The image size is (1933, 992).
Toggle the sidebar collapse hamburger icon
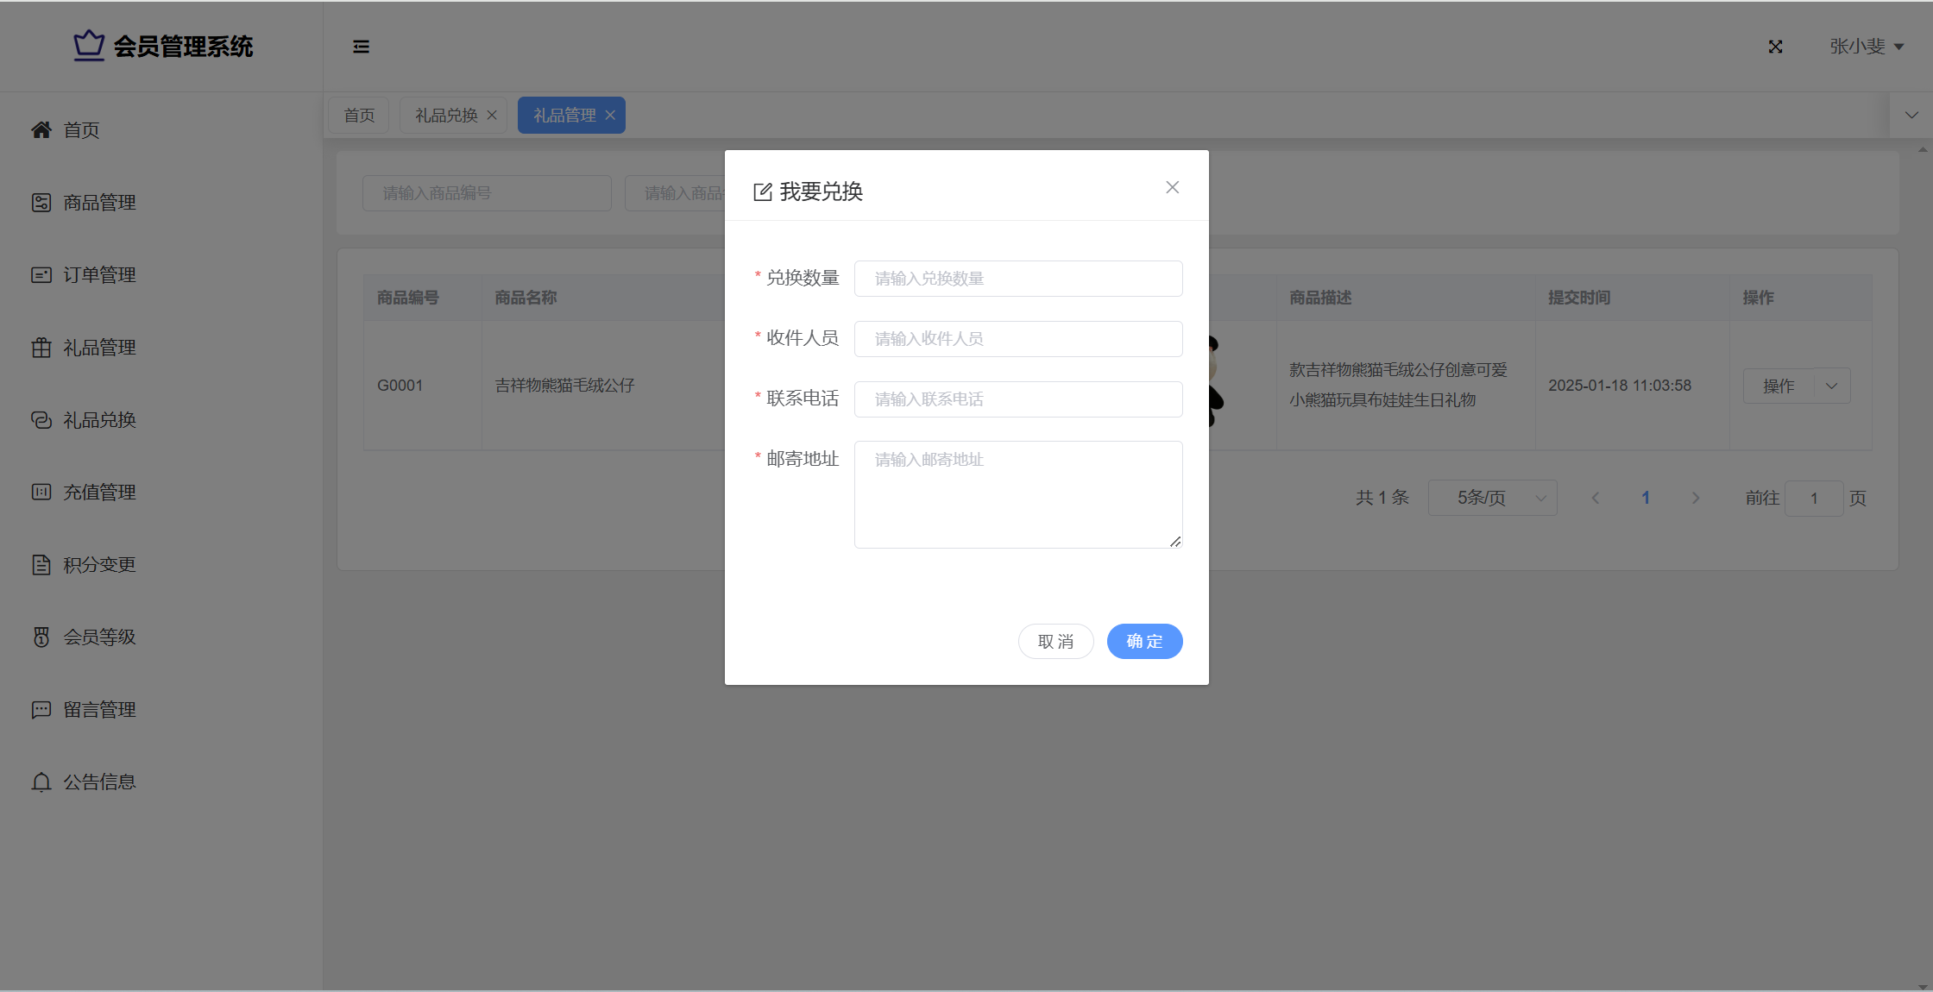361,47
